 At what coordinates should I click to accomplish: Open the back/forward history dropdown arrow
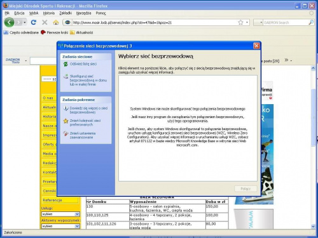click(25, 22)
